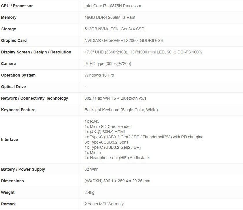The height and width of the screenshot is (210, 243).
Task: Click the 512GB NVMe PCIe SSD value
Action: (x=114, y=29)
